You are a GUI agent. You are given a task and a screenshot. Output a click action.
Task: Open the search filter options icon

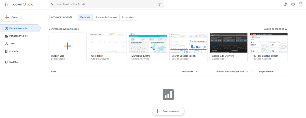pos(160,4)
